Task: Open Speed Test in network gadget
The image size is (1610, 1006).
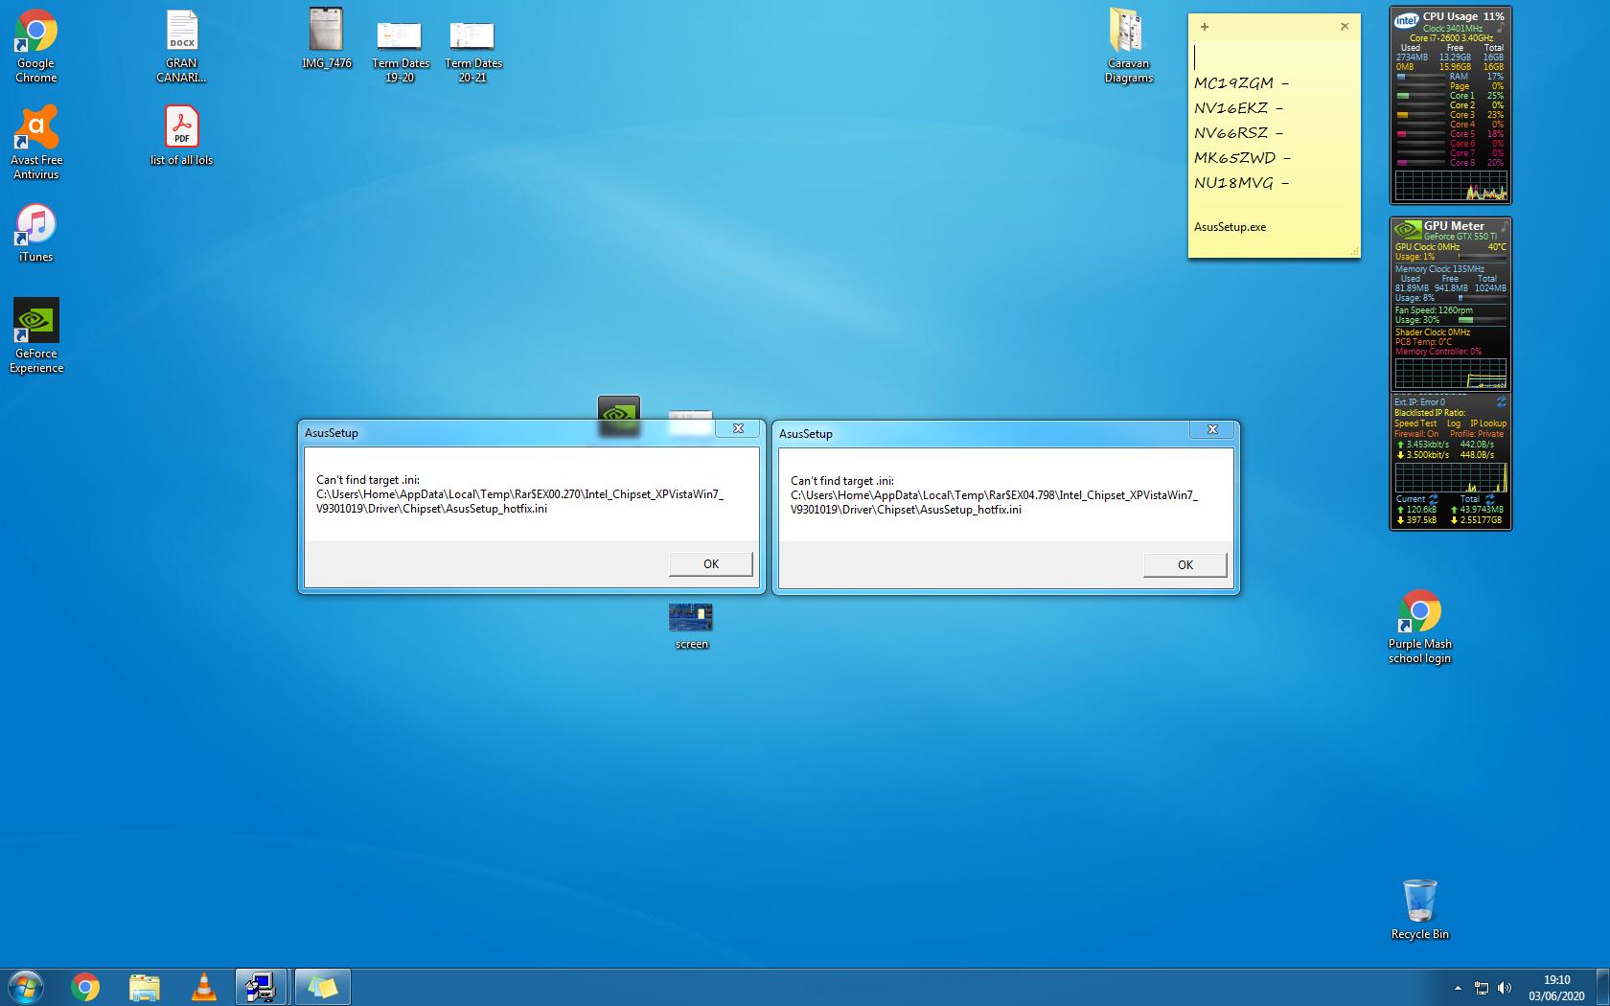Action: (1415, 423)
